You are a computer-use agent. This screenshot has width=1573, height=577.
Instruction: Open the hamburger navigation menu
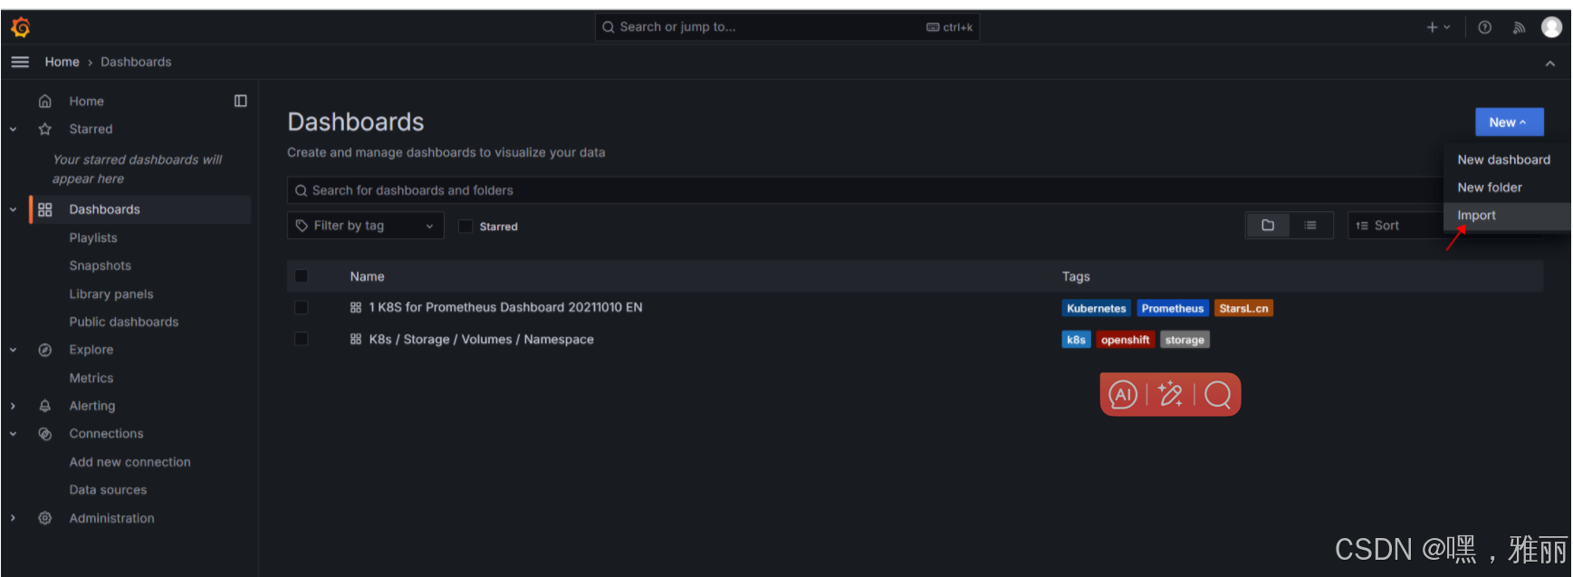[x=20, y=62]
